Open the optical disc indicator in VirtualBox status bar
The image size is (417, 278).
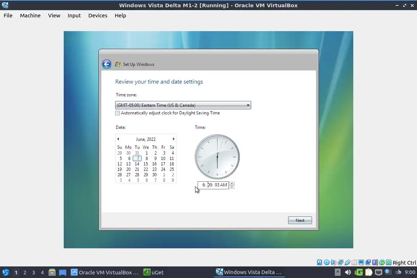[327, 262]
